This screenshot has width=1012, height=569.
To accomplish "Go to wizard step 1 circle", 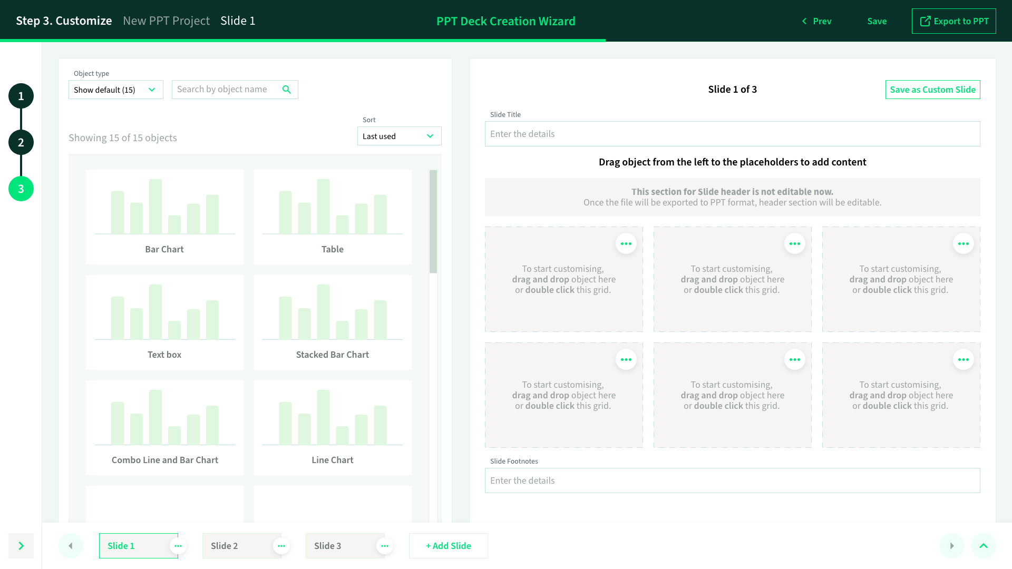I will (21, 96).
